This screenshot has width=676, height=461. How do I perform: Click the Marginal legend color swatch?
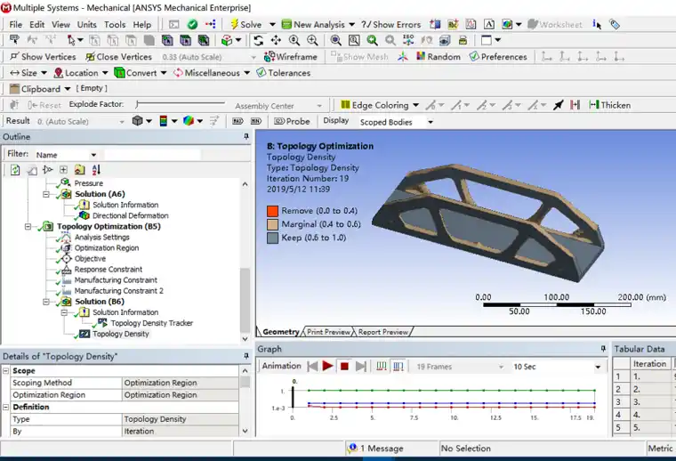click(272, 224)
